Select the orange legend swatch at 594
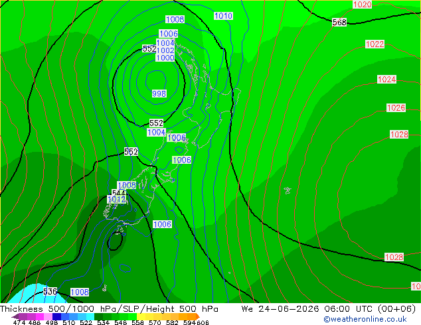Screen dimensions: 421x325 pyautogui.click(x=191, y=316)
